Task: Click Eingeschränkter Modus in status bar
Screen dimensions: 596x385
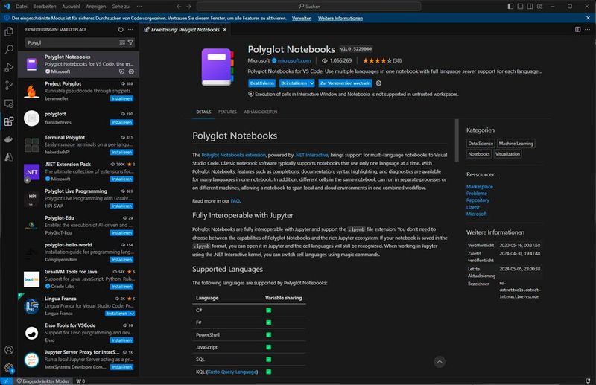Action: pyautogui.click(x=43, y=381)
